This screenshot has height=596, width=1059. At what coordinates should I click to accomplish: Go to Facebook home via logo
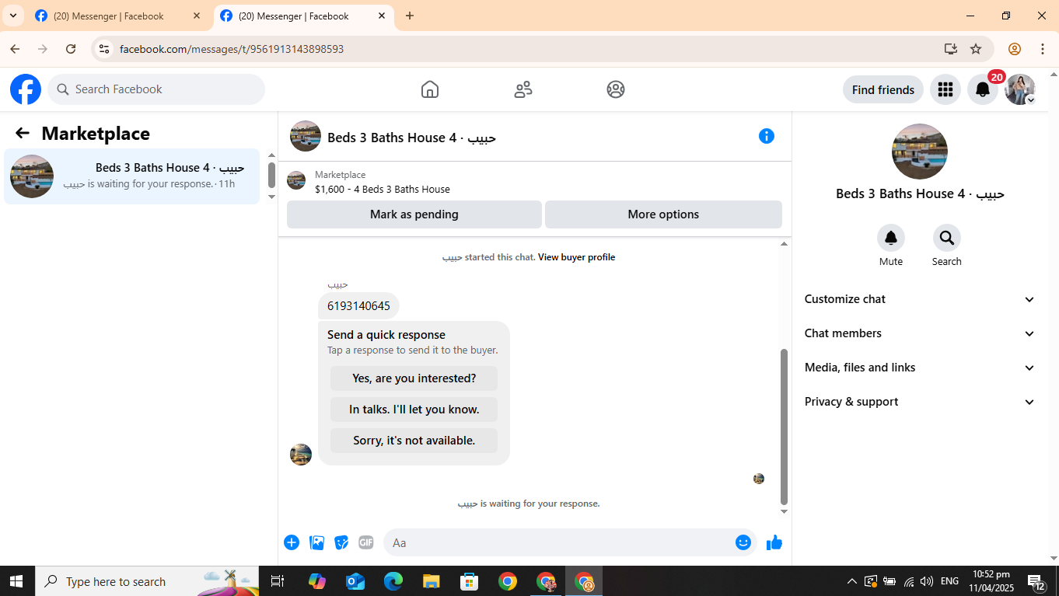click(26, 89)
